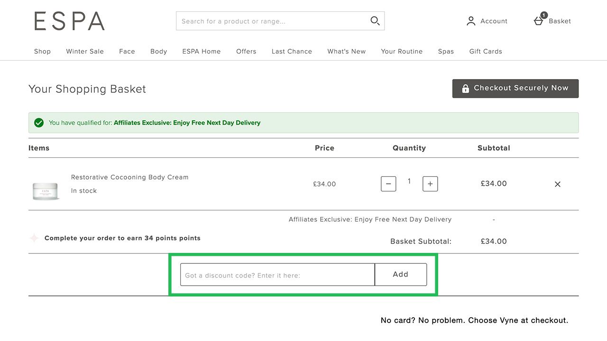
Task: Open Last Chance section
Action: (292, 51)
